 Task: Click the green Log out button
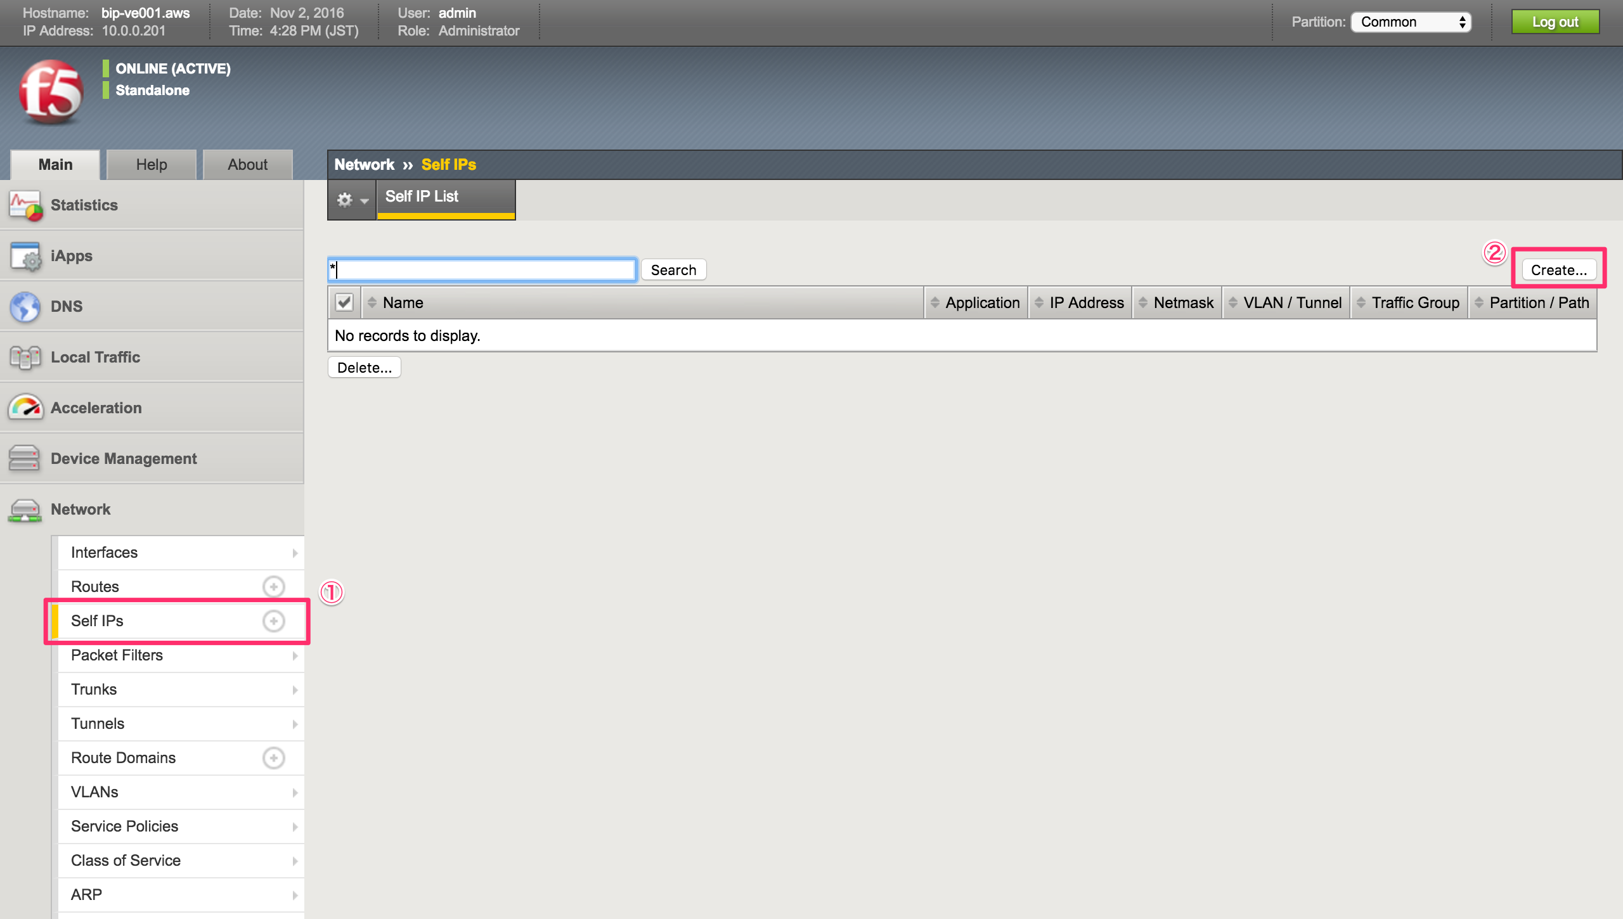(1556, 21)
